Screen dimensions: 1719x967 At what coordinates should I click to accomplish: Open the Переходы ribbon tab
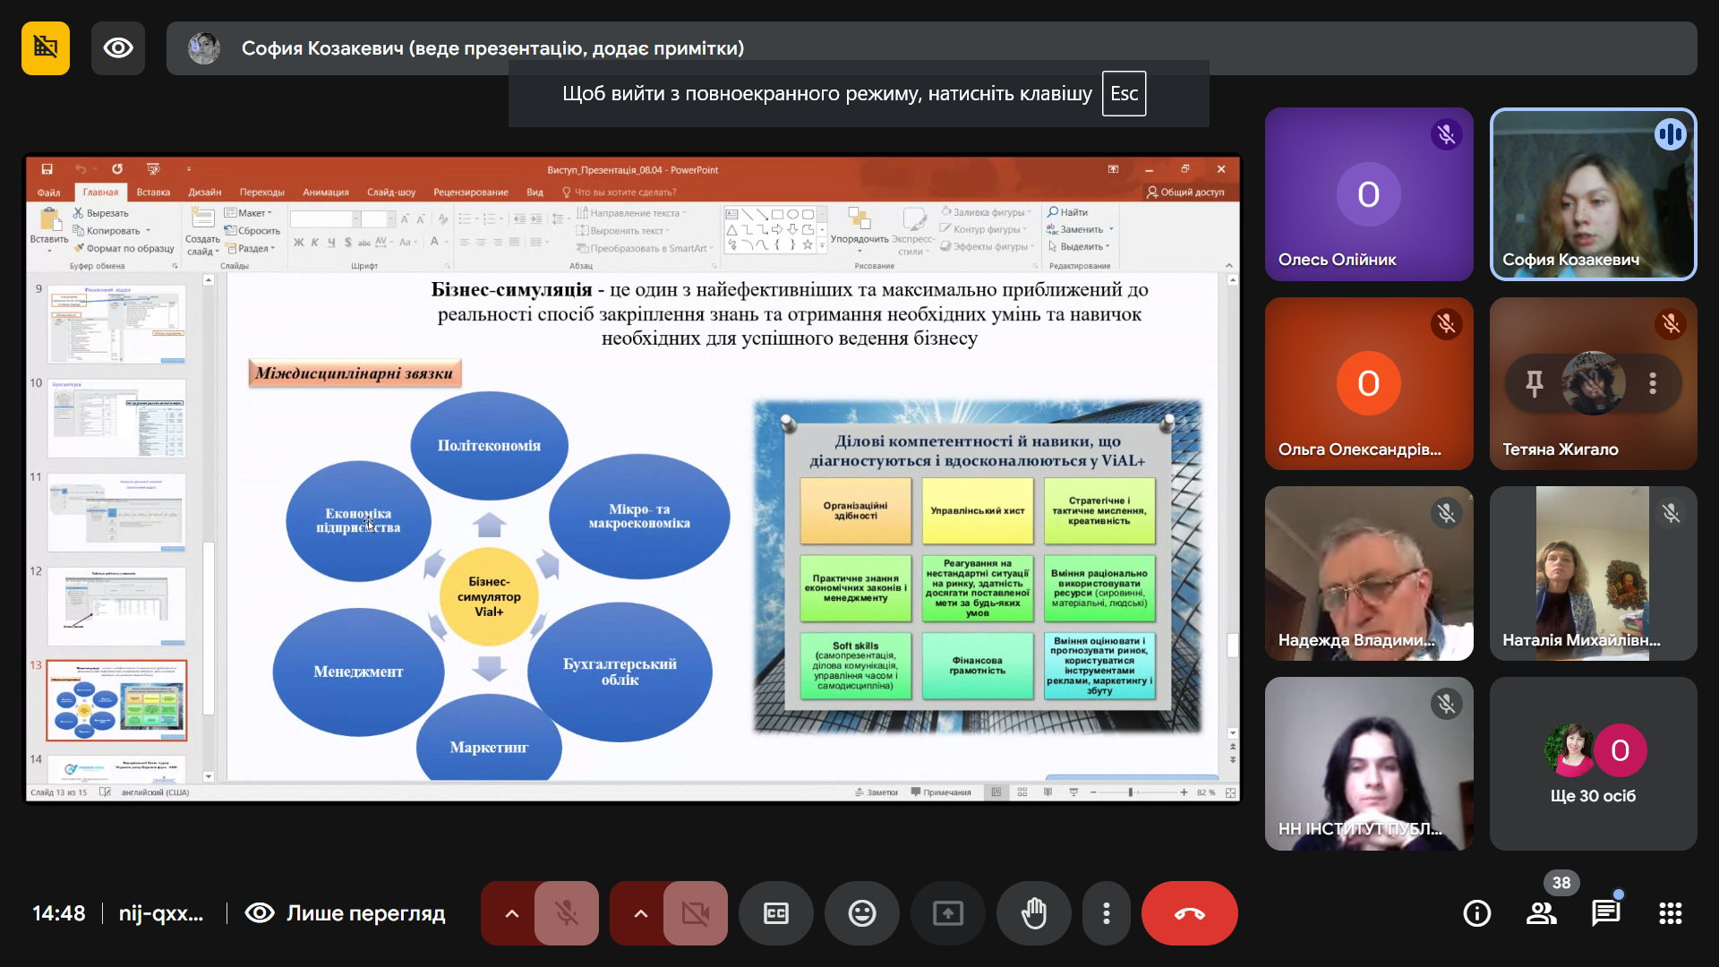(x=262, y=193)
